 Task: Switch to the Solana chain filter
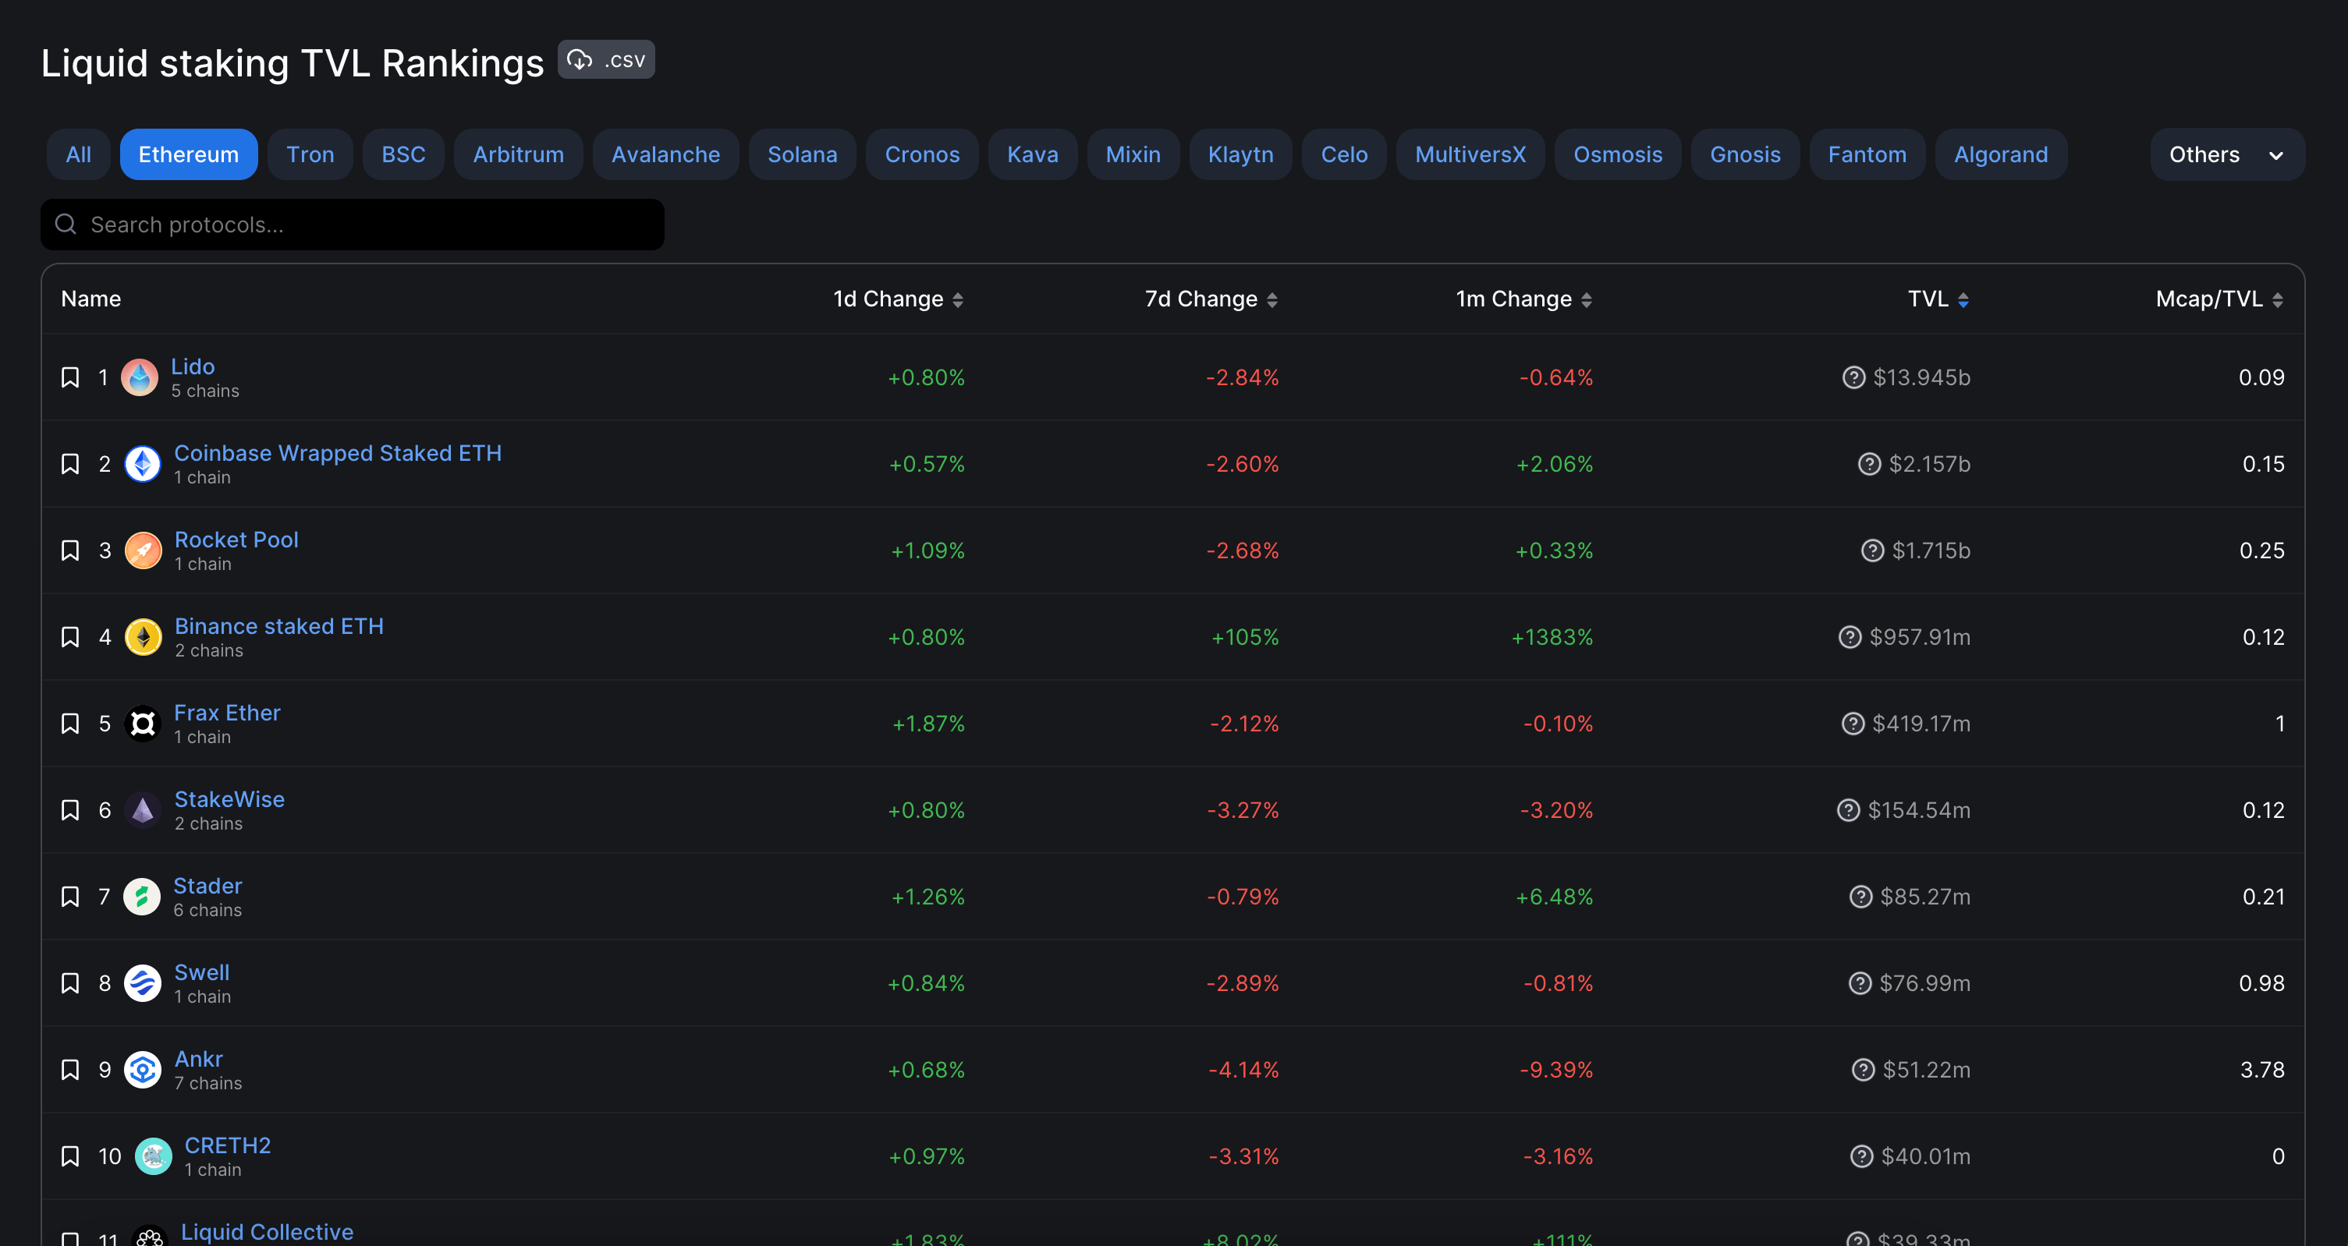[801, 154]
